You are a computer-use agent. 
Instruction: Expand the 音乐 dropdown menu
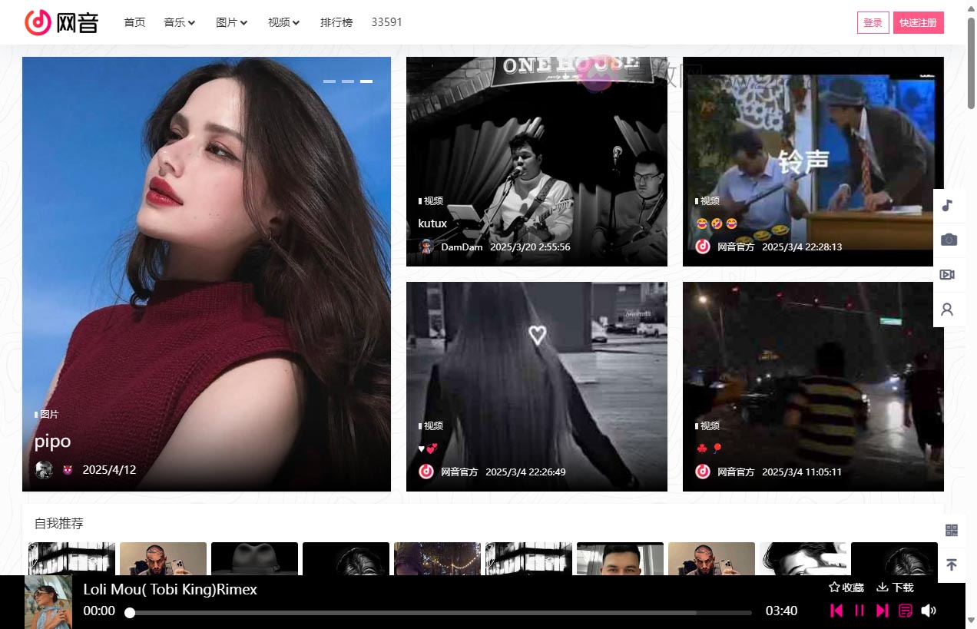180,22
